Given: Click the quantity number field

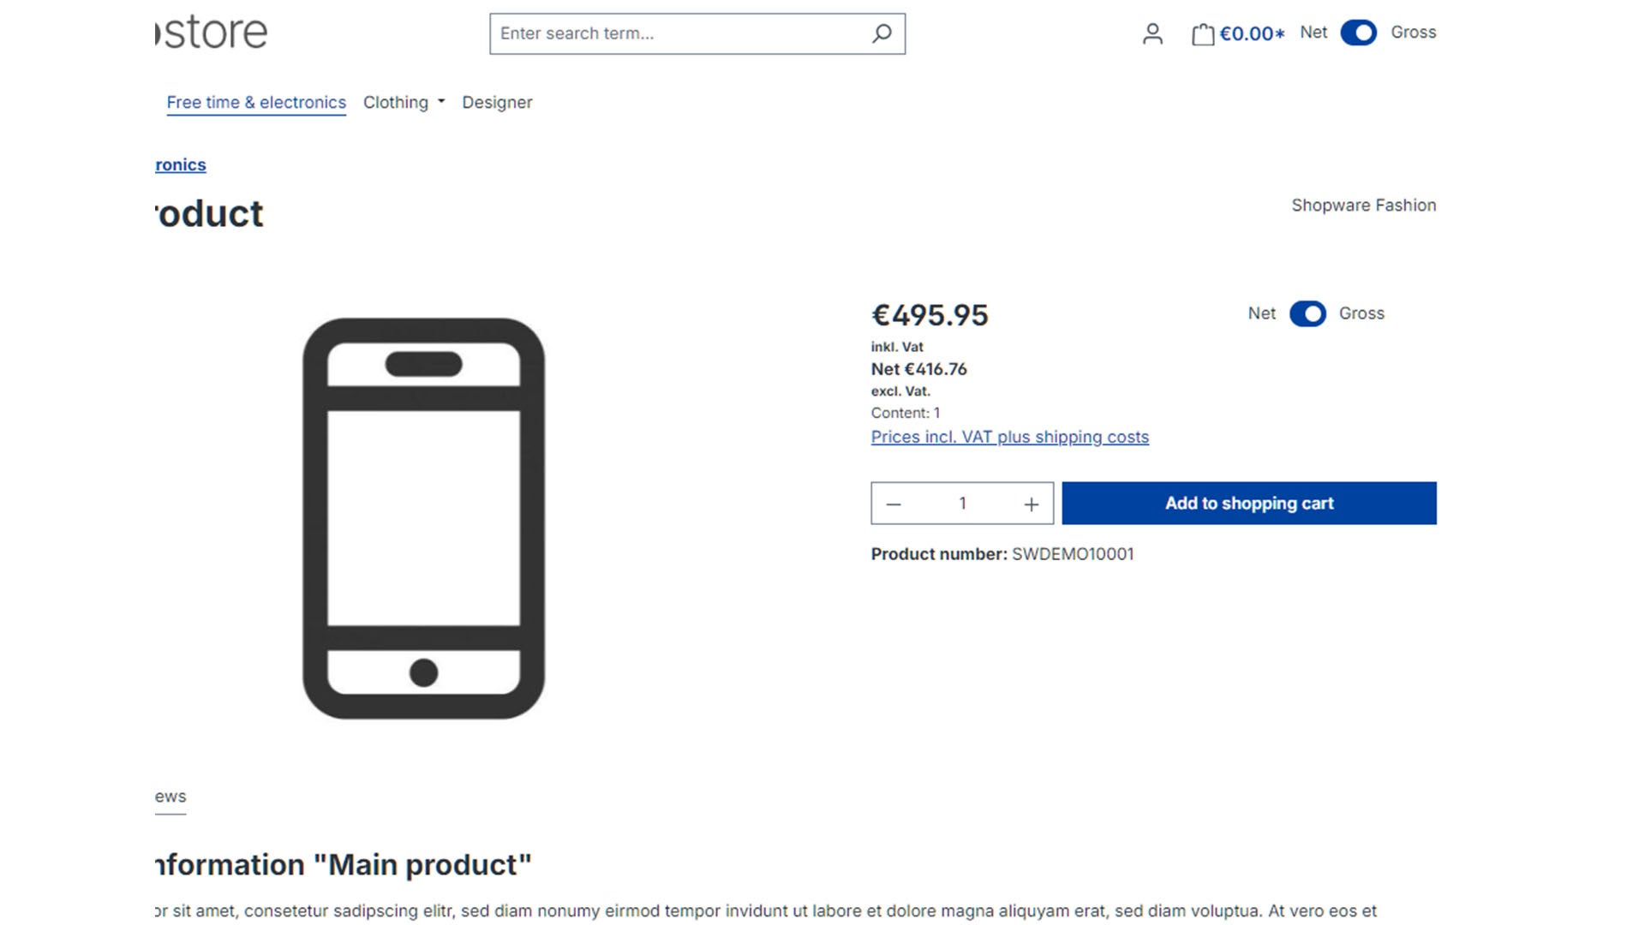Looking at the screenshot, I should (962, 504).
